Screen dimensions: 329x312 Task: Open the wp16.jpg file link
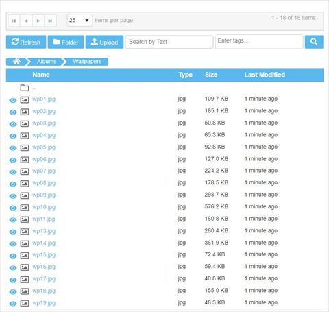[x=44, y=267]
